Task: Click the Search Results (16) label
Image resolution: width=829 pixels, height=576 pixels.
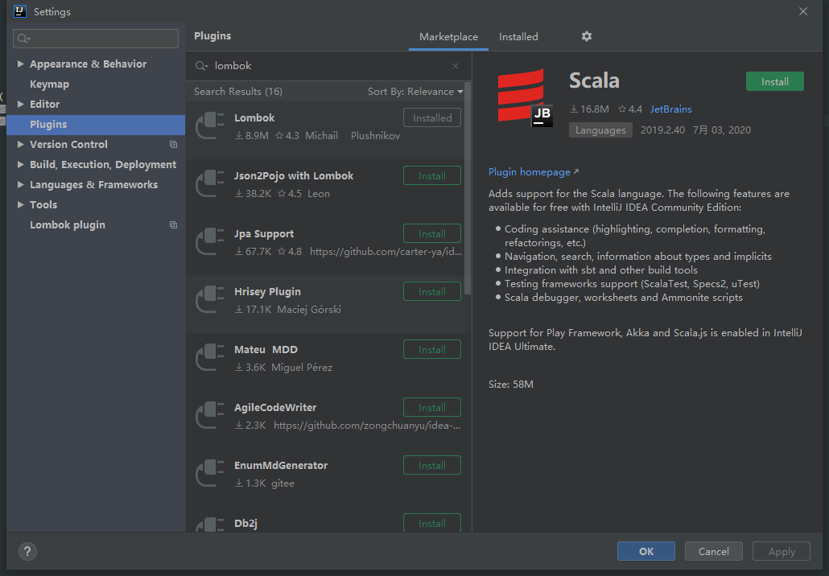Action: (238, 92)
